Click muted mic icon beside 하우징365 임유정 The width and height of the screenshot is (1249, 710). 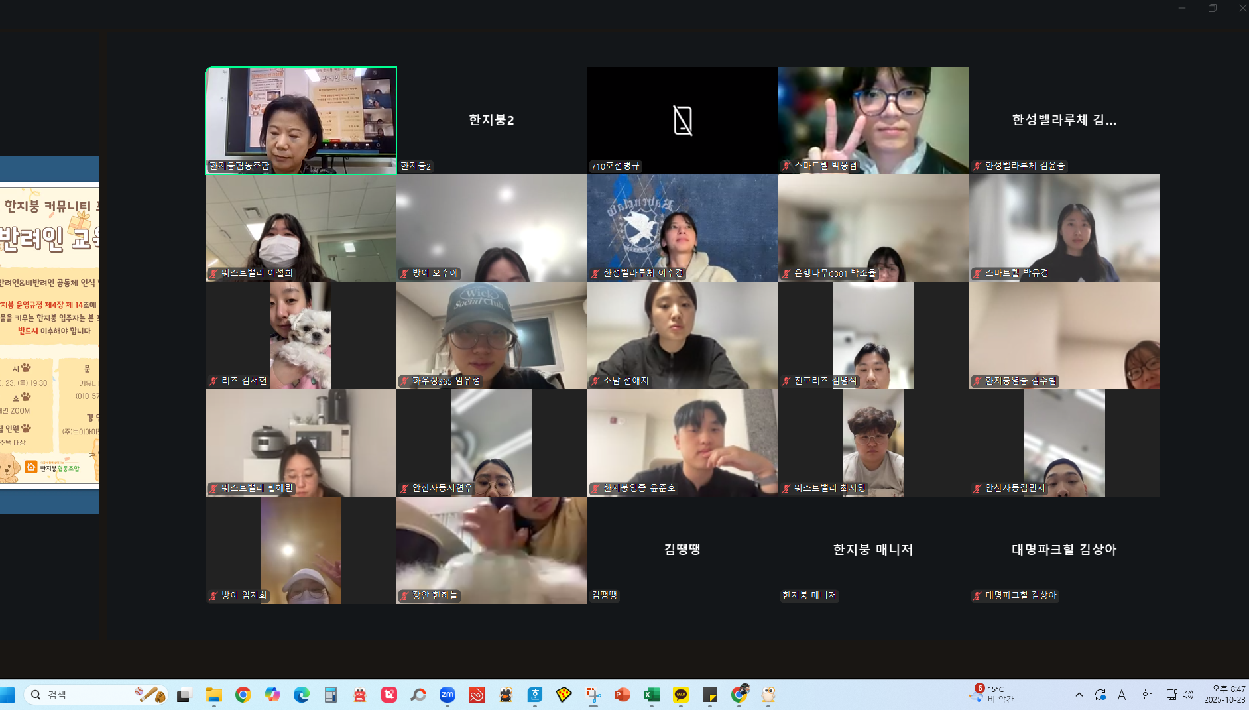coord(404,381)
